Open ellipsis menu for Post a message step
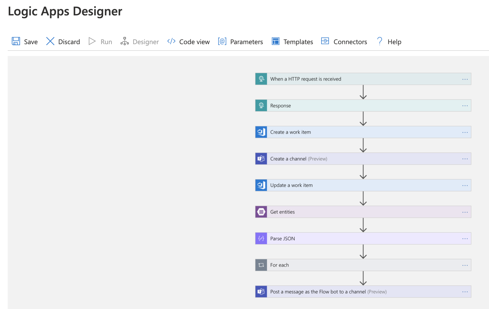This screenshot has height=309, width=489. pos(465,292)
